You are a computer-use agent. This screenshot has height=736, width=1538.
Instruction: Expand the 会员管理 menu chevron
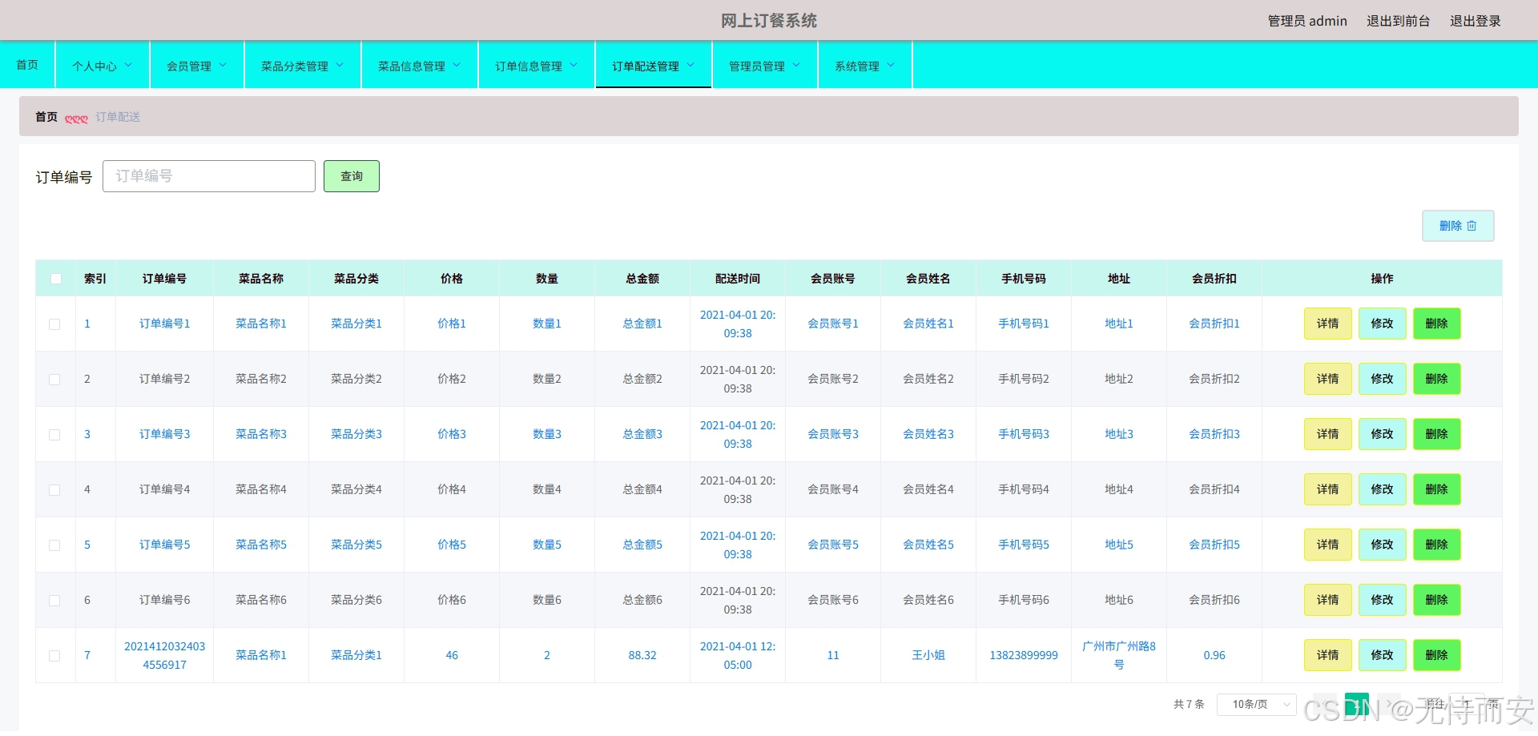[223, 66]
